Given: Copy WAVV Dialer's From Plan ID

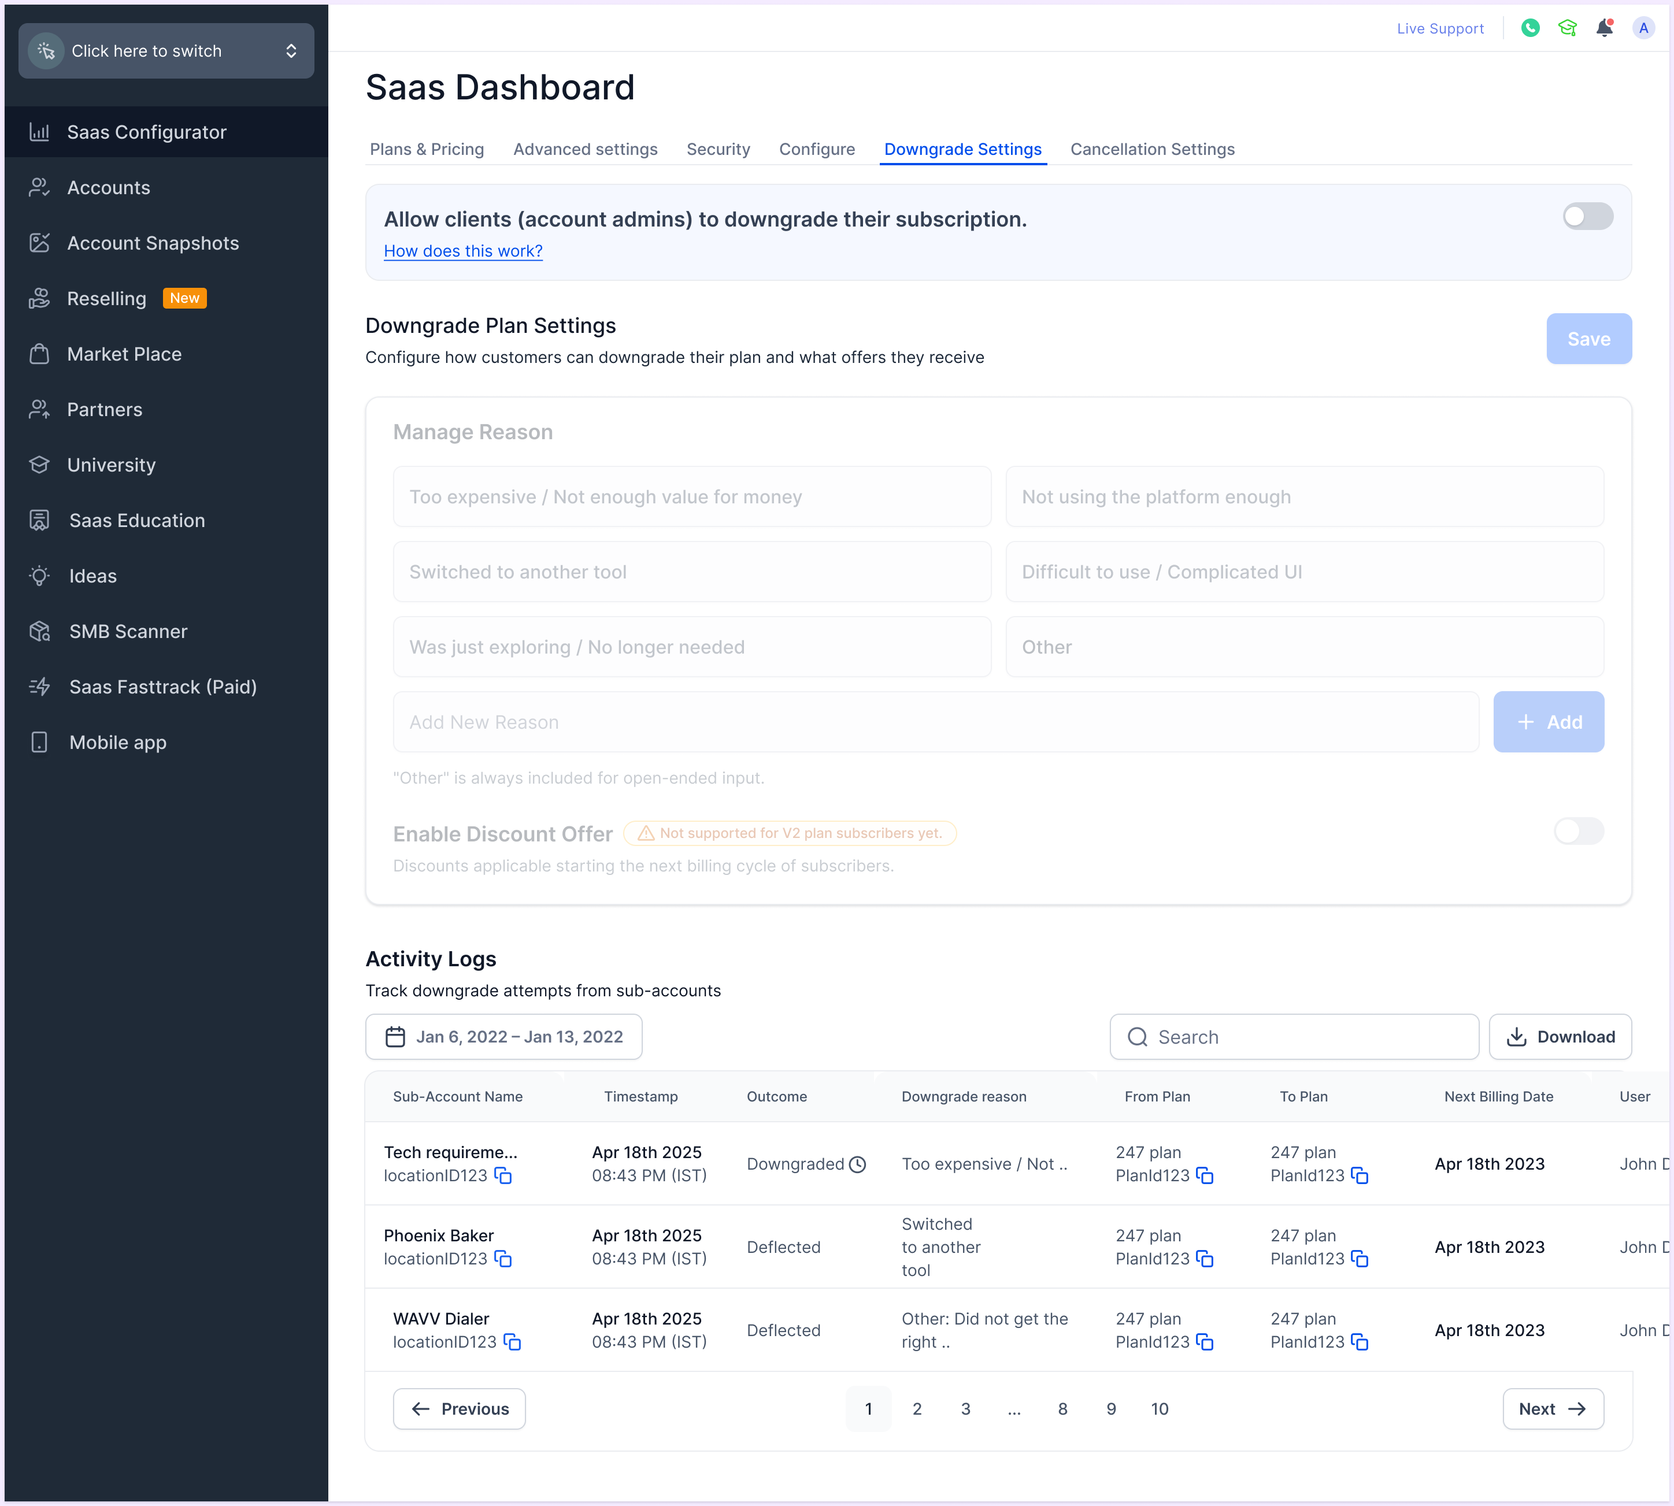Looking at the screenshot, I should 1205,1342.
